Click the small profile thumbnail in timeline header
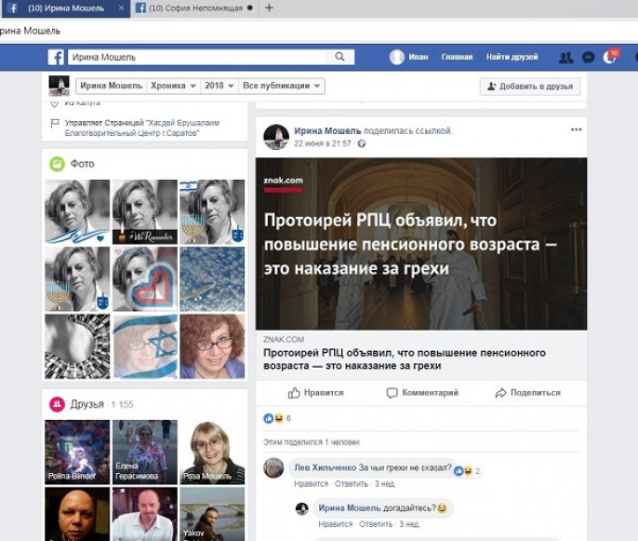The image size is (638, 541). point(59,86)
